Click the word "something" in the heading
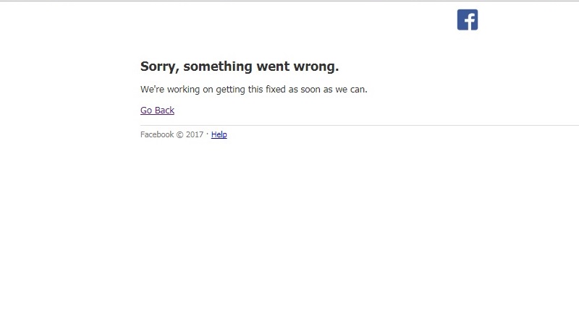Viewport: 579px width, 336px height. [218, 66]
